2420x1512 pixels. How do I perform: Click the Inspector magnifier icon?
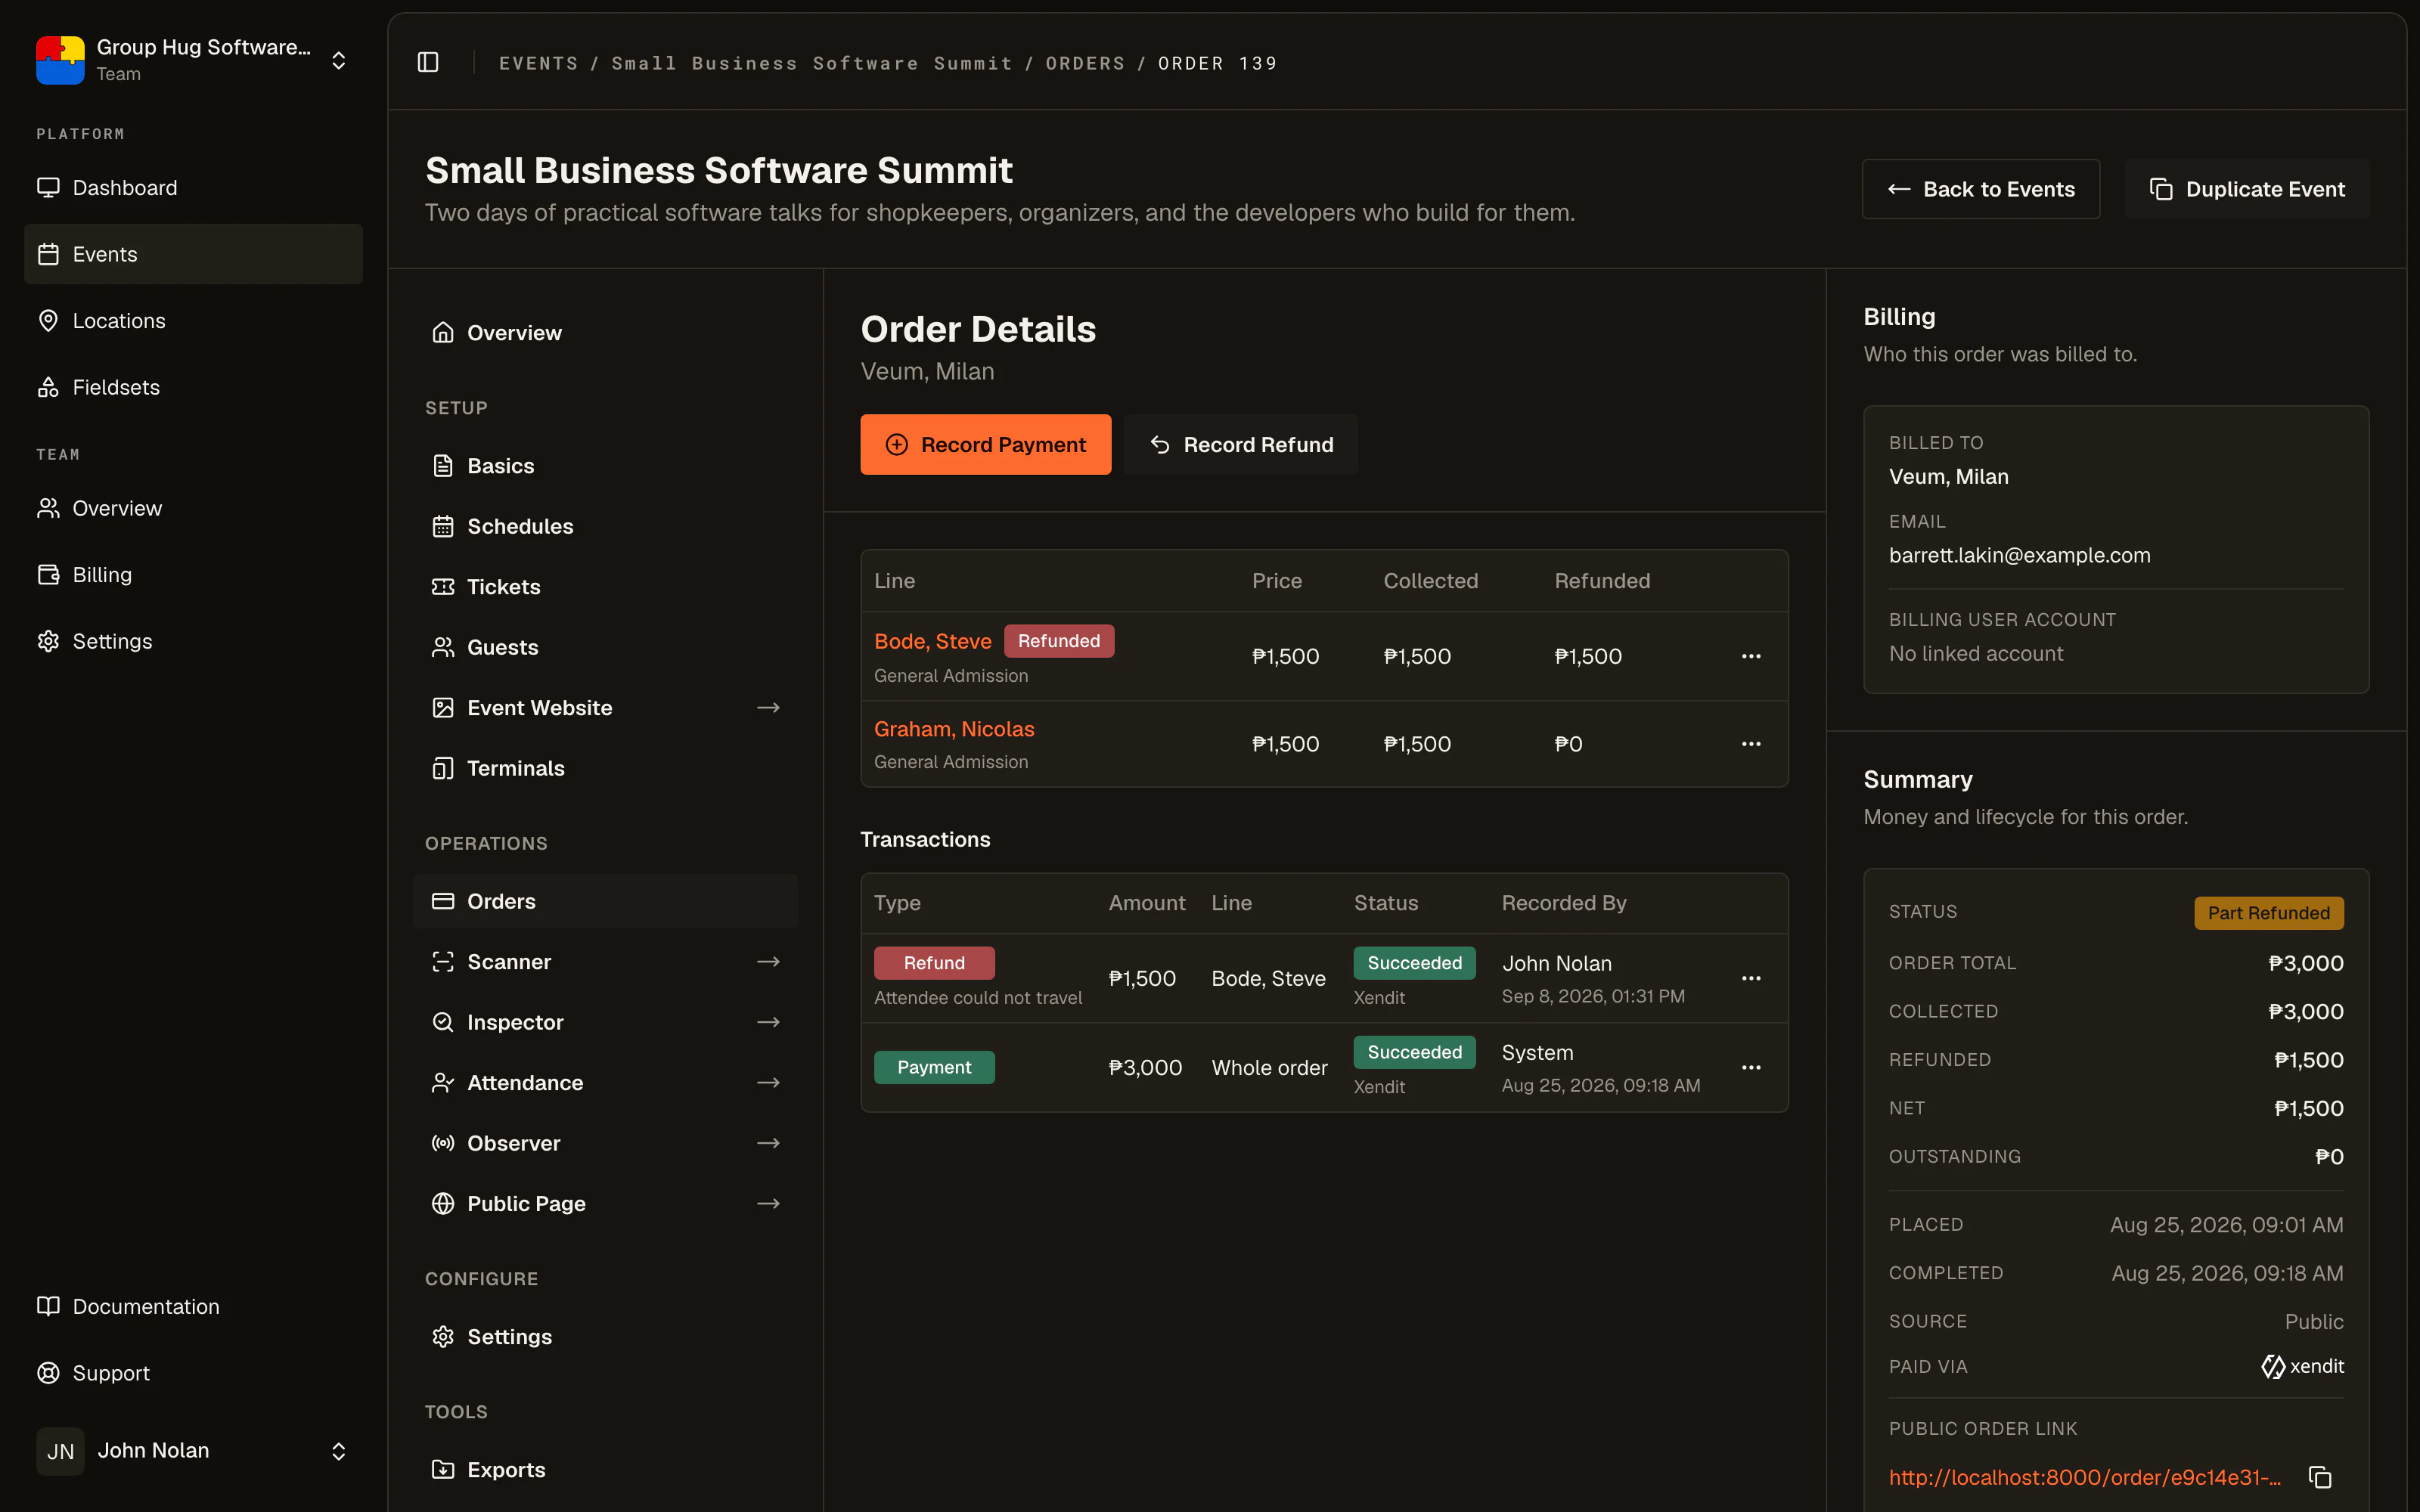[x=443, y=1022]
